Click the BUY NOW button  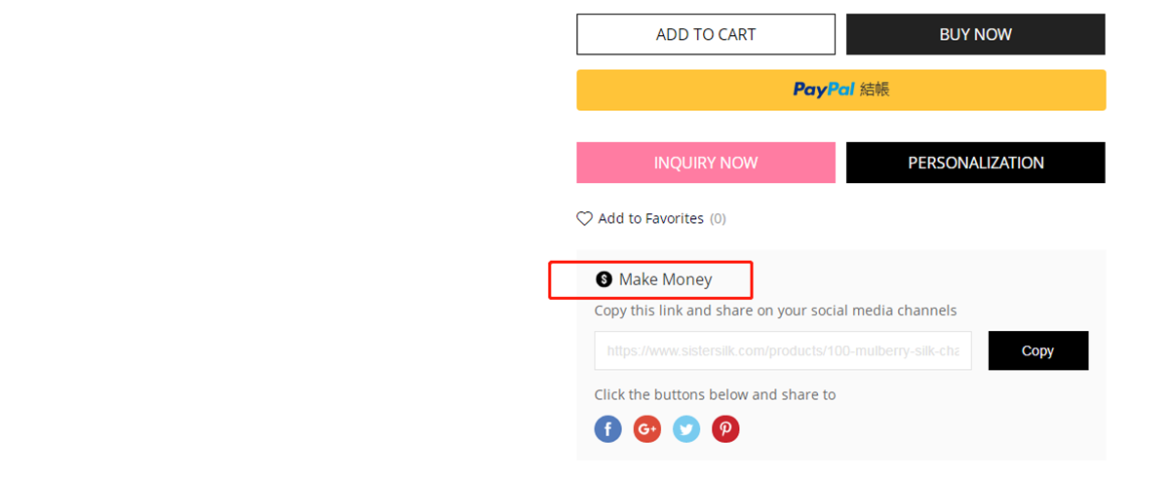tap(976, 34)
